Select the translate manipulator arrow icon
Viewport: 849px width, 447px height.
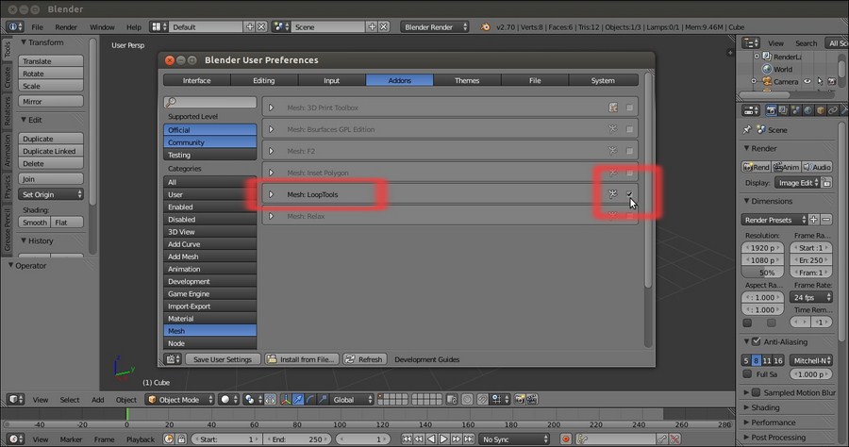(298, 400)
